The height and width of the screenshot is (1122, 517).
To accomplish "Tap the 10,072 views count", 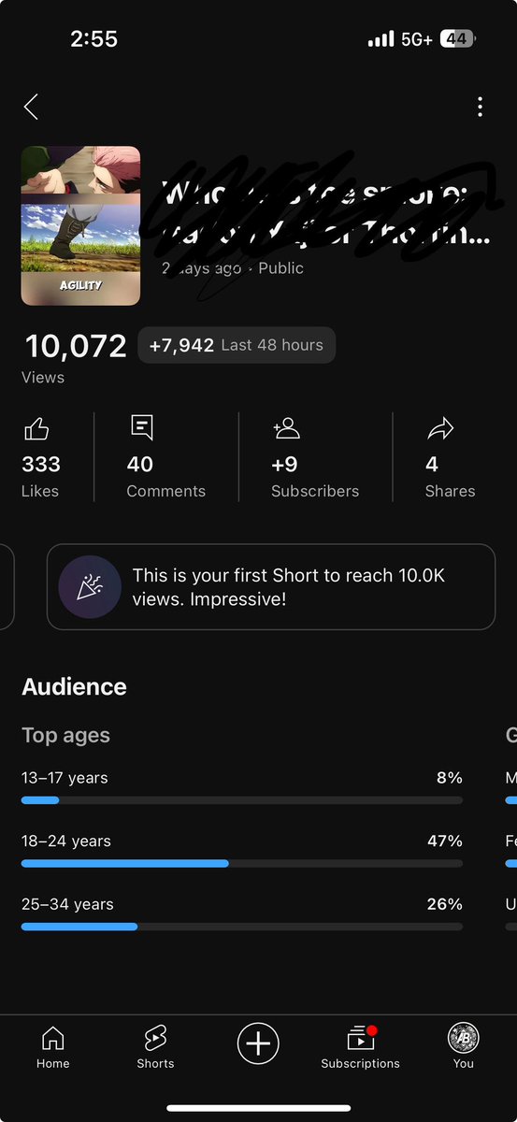I will (76, 346).
